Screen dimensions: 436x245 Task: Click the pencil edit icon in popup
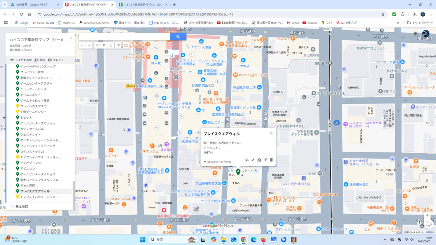pyautogui.click(x=253, y=160)
